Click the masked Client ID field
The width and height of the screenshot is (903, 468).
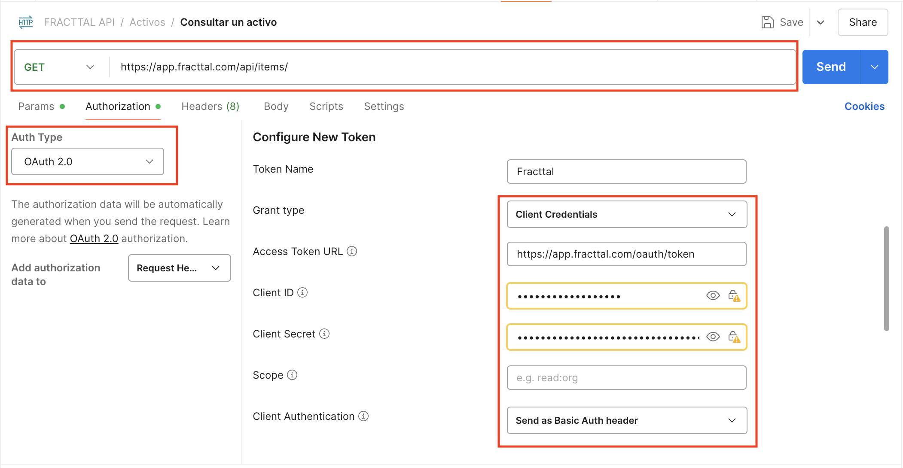pos(626,296)
